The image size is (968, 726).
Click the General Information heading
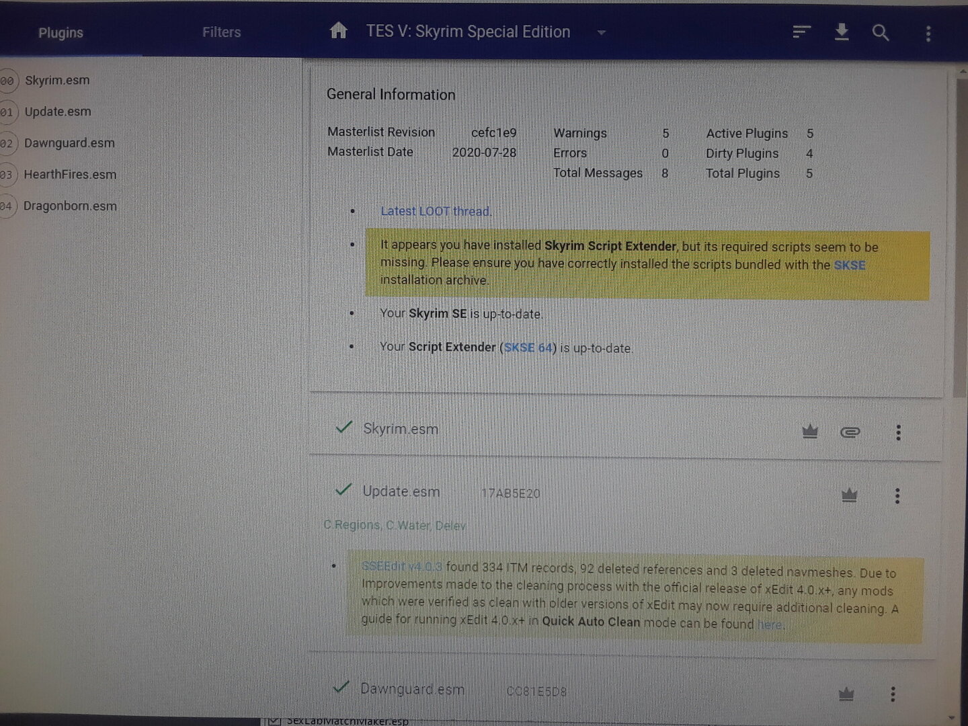click(391, 95)
